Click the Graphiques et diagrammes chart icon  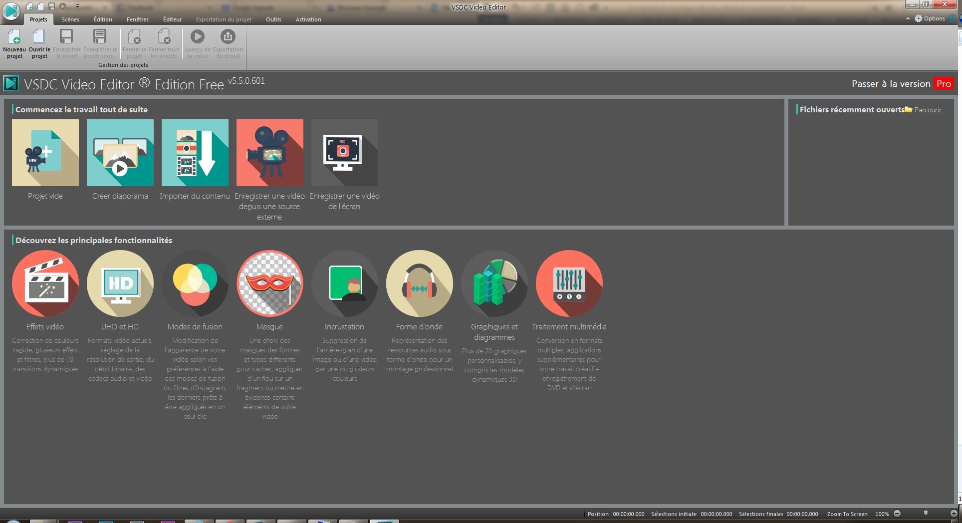[494, 283]
